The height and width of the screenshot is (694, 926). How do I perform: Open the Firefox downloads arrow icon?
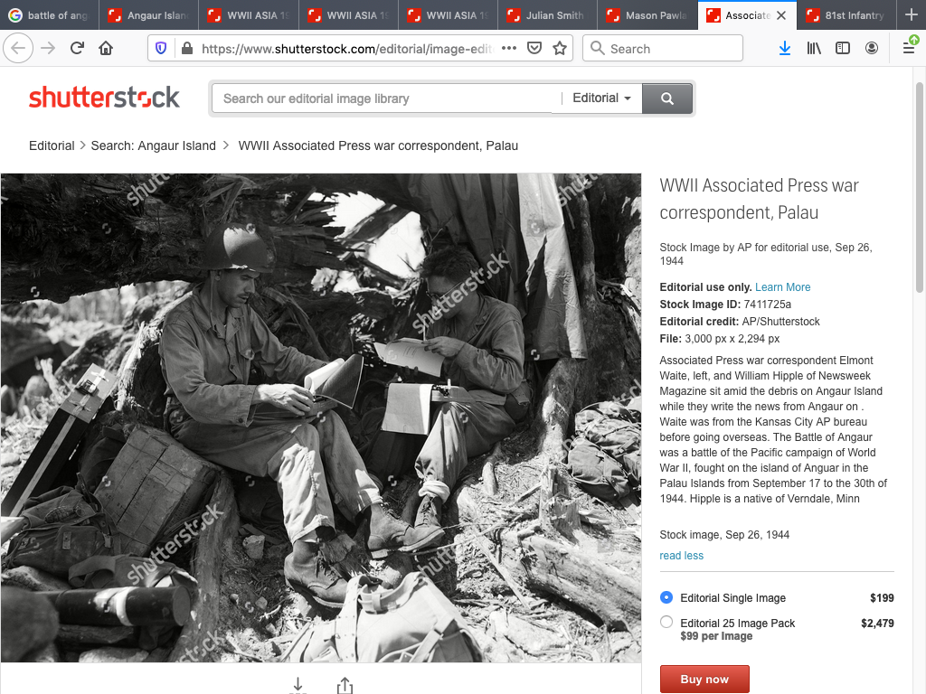(784, 49)
